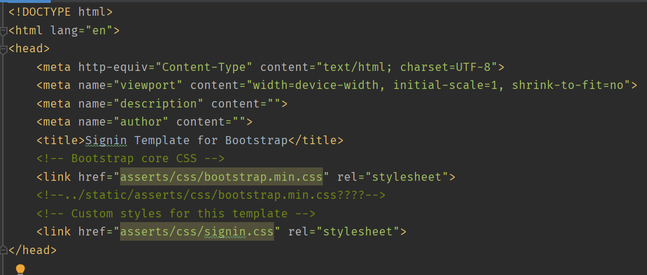Click fold end marker beside </head>
647x275 pixels.
coord(3,249)
